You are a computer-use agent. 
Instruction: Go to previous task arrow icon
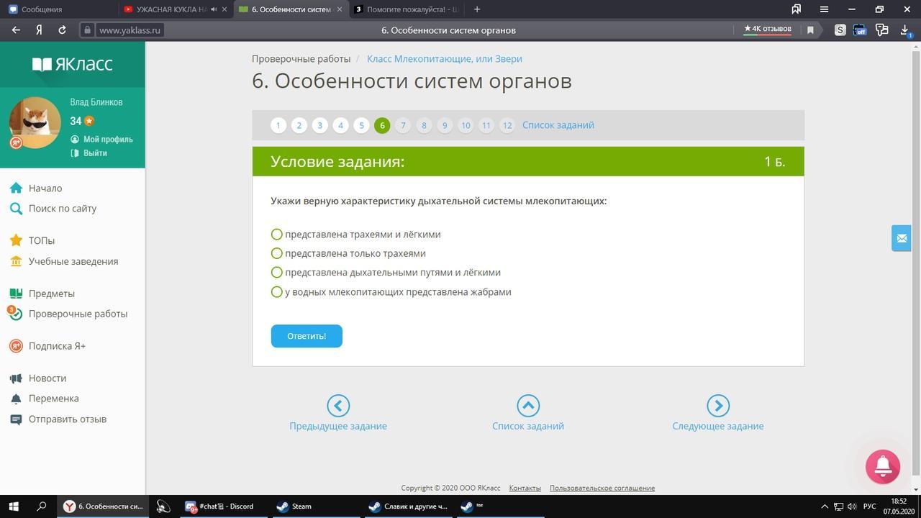(x=338, y=406)
